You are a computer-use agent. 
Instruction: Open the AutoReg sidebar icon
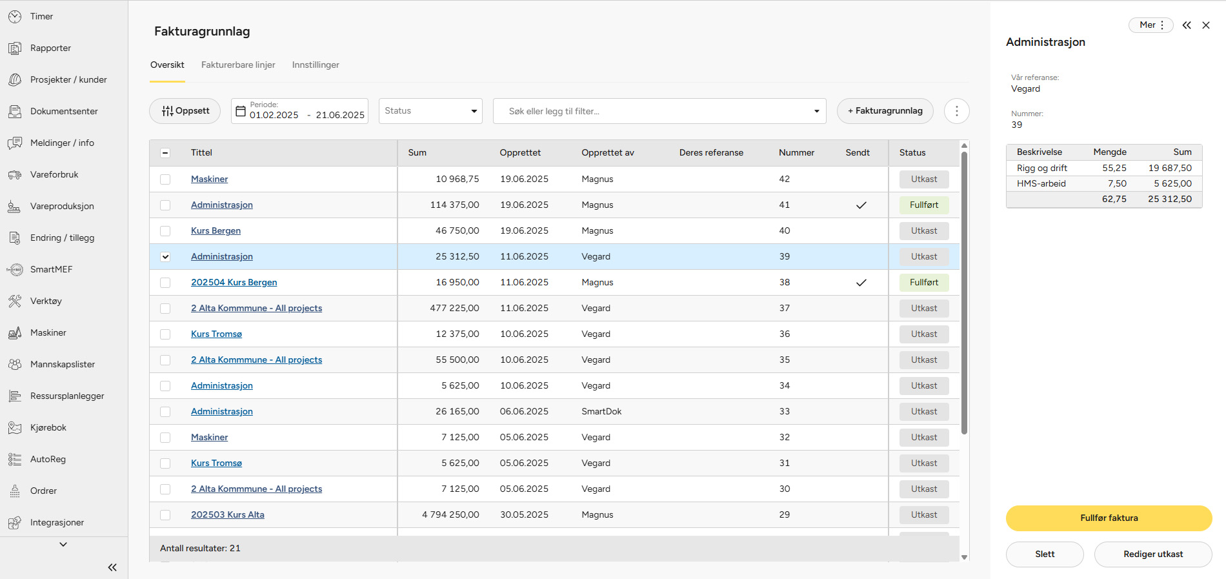tap(15, 459)
